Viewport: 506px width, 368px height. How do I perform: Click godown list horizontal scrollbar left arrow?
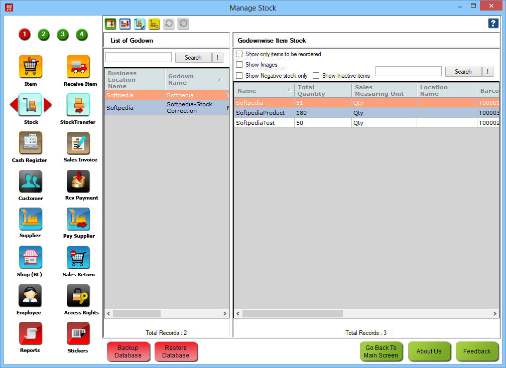click(x=109, y=313)
